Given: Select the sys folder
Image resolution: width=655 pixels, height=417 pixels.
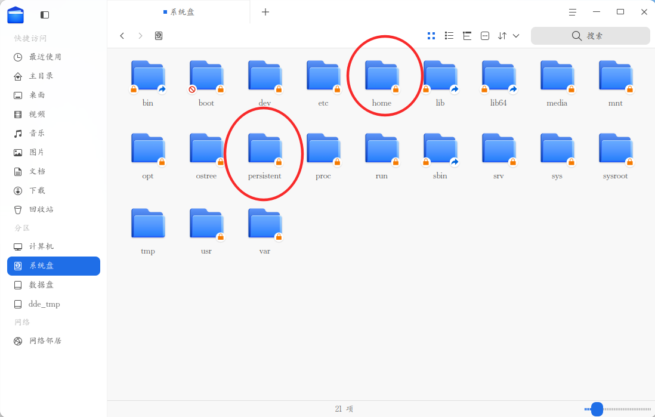Looking at the screenshot, I should click(557, 157).
